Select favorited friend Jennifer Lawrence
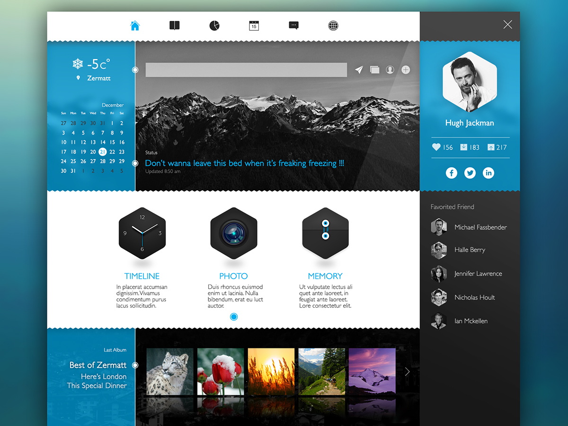 (478, 274)
